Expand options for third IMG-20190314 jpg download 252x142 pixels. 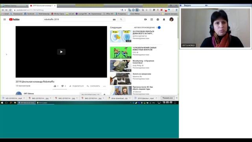[103, 98]
